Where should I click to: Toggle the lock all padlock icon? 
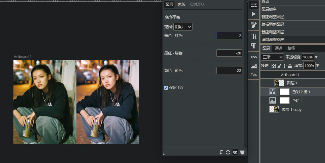tap(290, 66)
